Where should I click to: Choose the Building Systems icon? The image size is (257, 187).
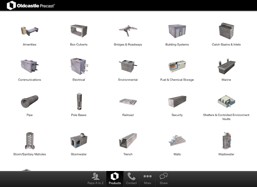pos(177,31)
